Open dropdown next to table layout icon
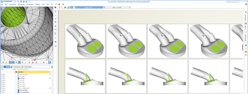Screen dimensions: 248x94 coord(61,7)
